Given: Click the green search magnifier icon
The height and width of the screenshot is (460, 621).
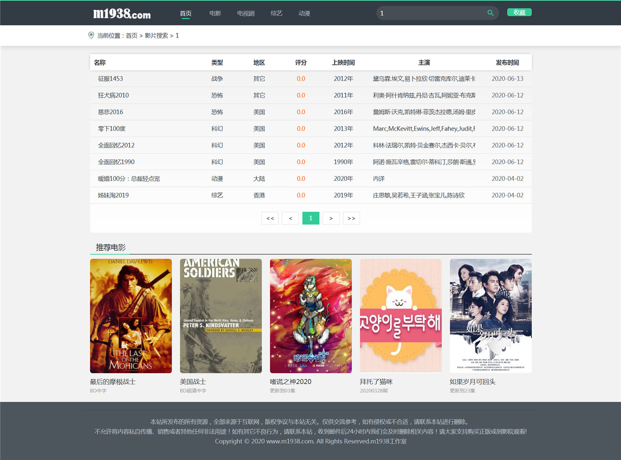Looking at the screenshot, I should pos(490,13).
